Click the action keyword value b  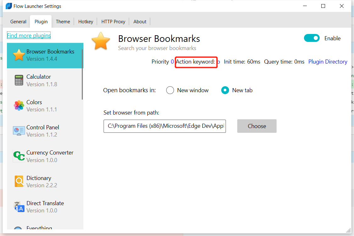coord(218,62)
